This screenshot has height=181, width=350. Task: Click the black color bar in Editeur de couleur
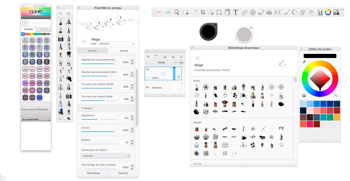[320, 56]
